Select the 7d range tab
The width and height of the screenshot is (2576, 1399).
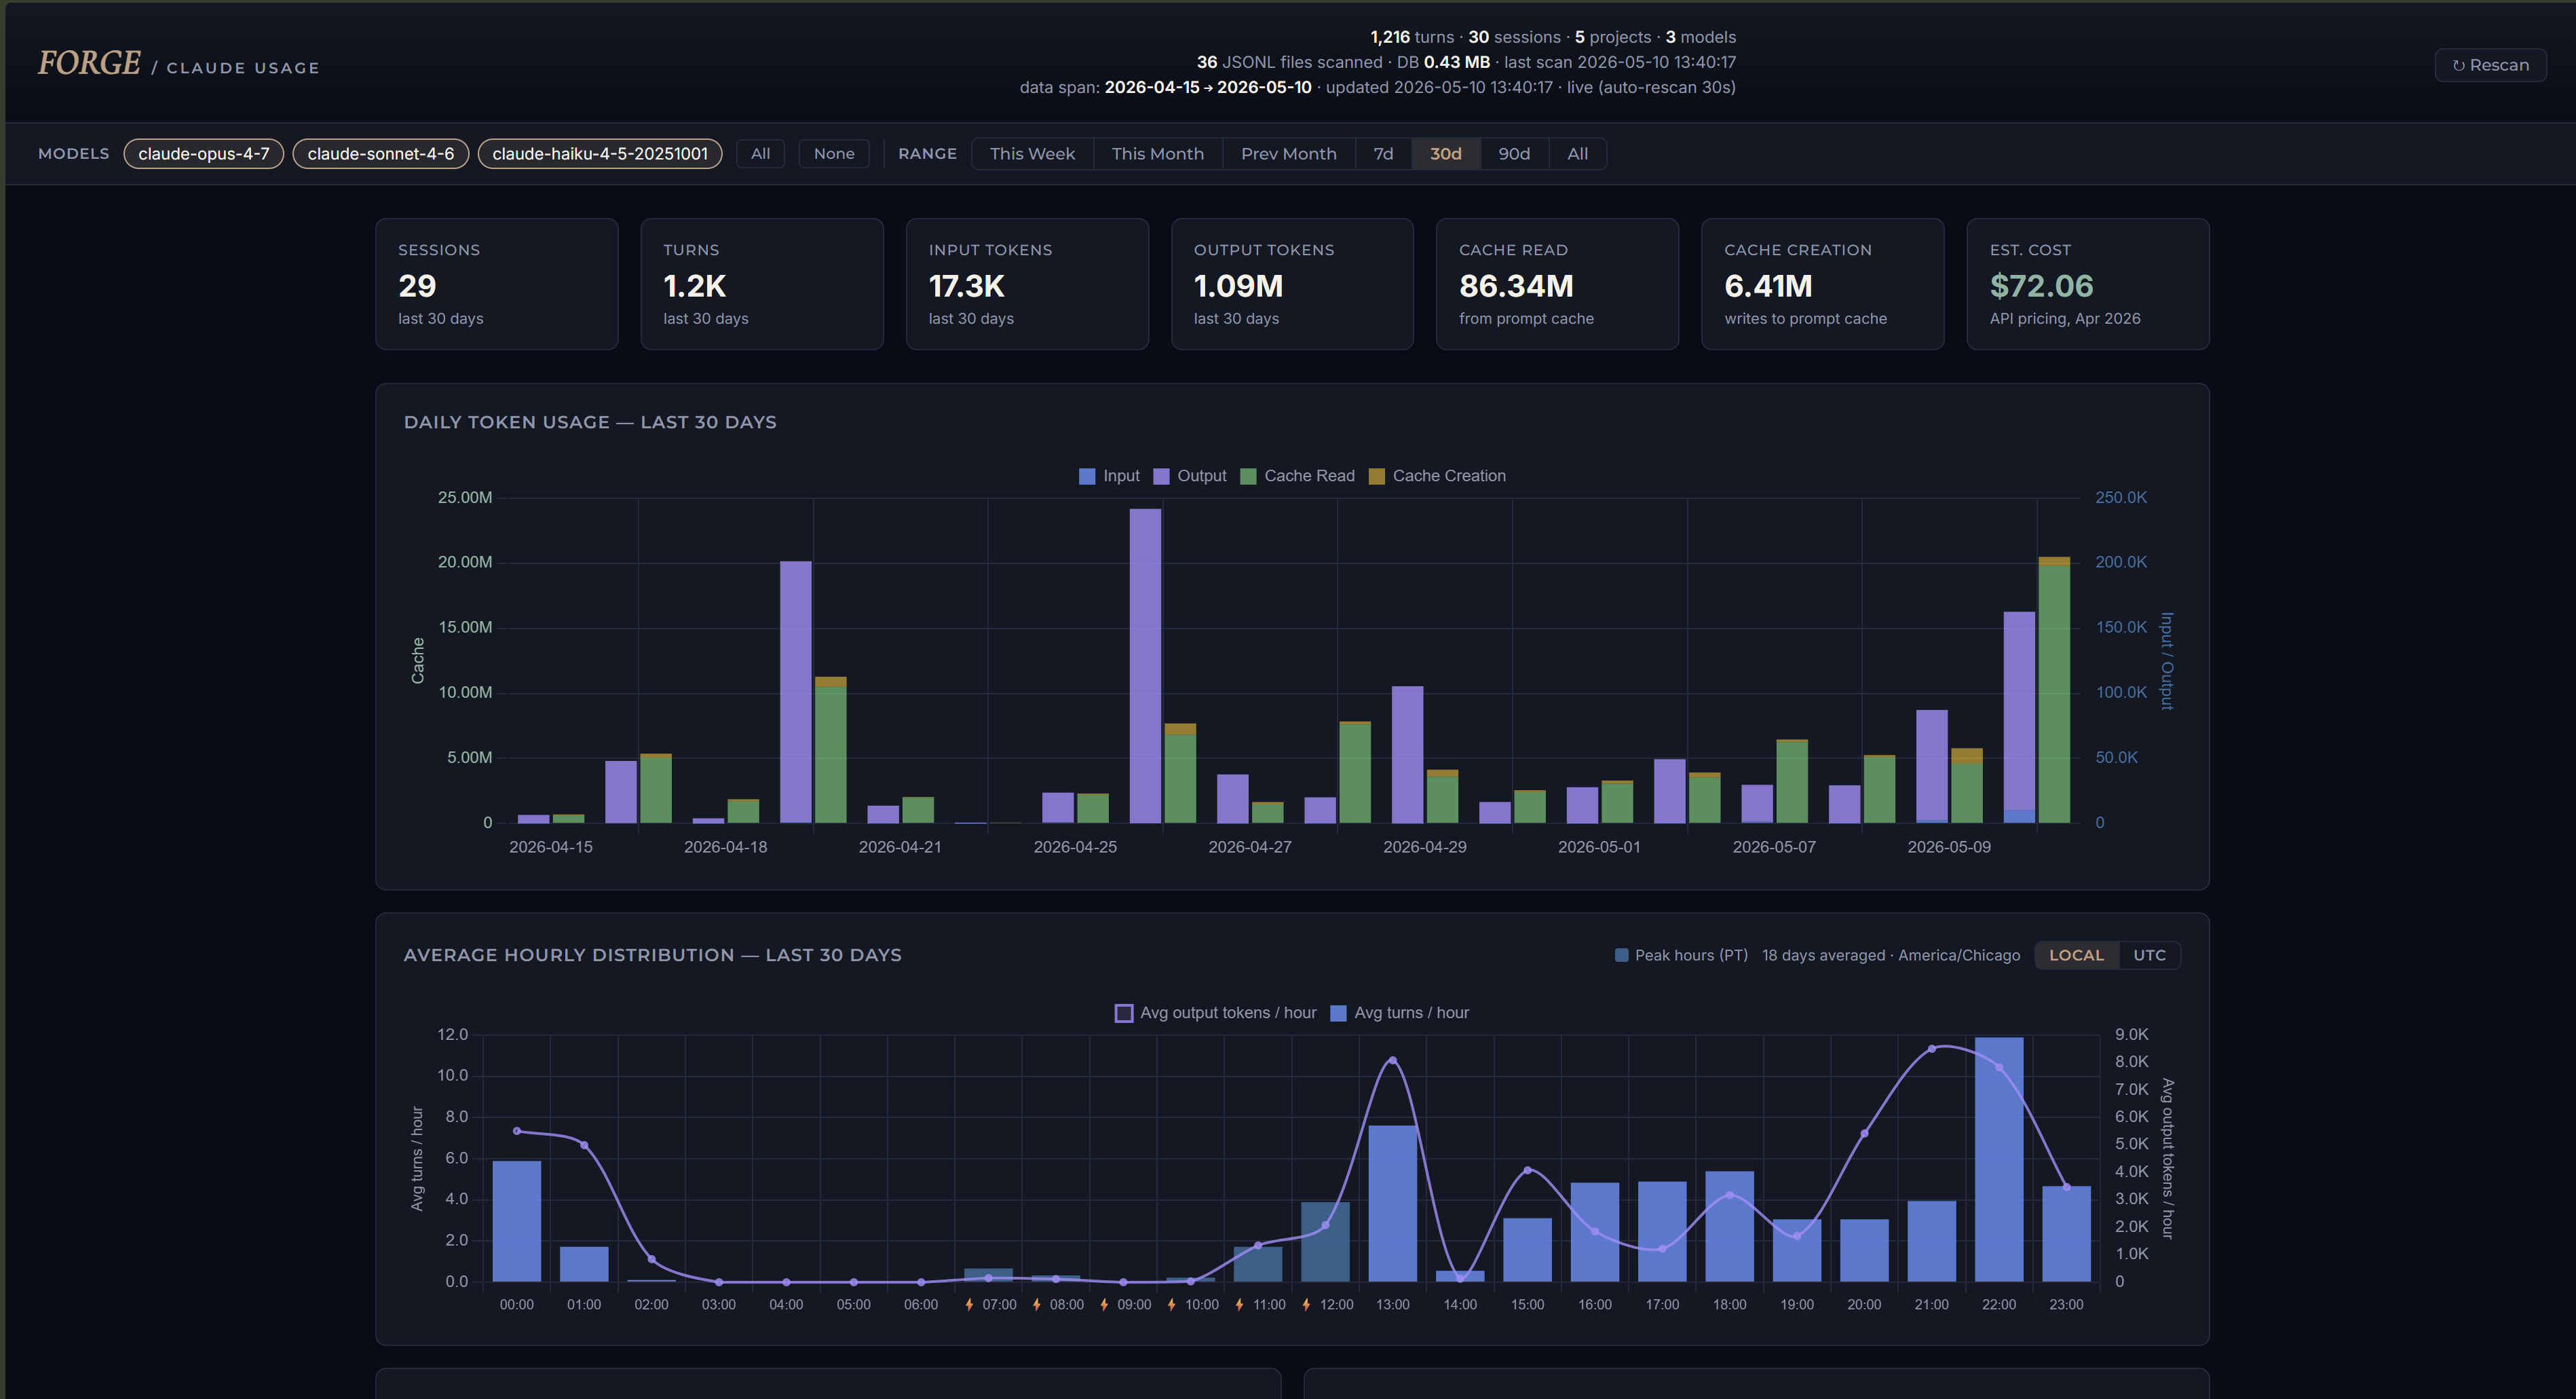(1383, 154)
